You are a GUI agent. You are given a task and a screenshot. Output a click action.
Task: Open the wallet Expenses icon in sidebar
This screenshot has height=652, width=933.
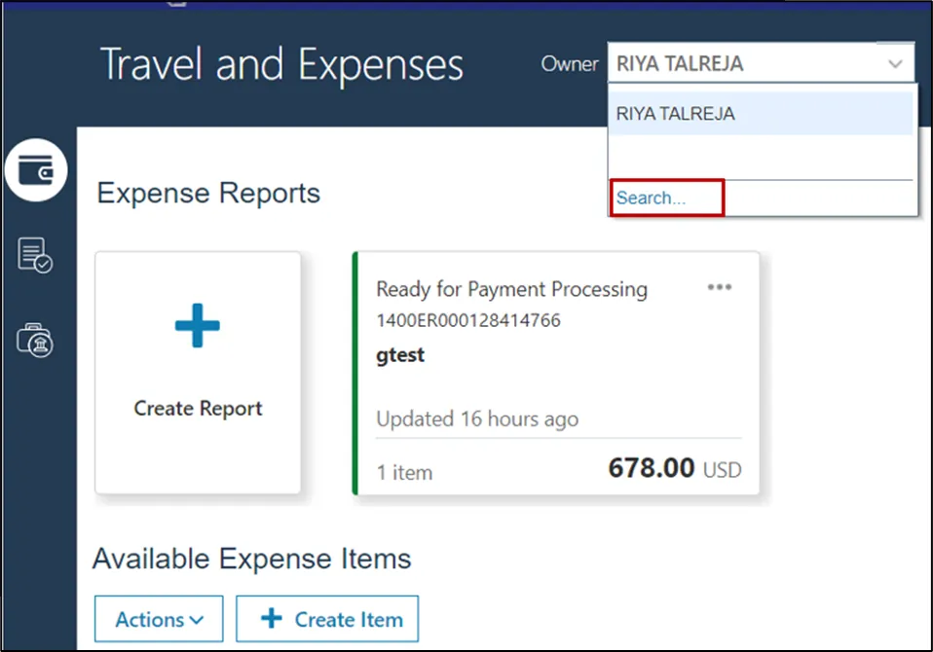[36, 171]
